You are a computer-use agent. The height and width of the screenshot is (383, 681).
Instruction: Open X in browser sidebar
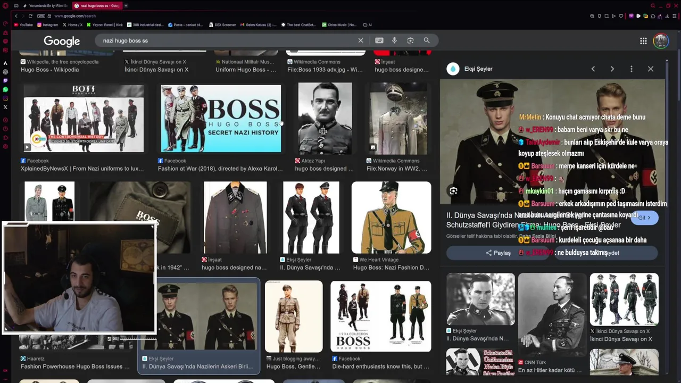(x=5, y=107)
